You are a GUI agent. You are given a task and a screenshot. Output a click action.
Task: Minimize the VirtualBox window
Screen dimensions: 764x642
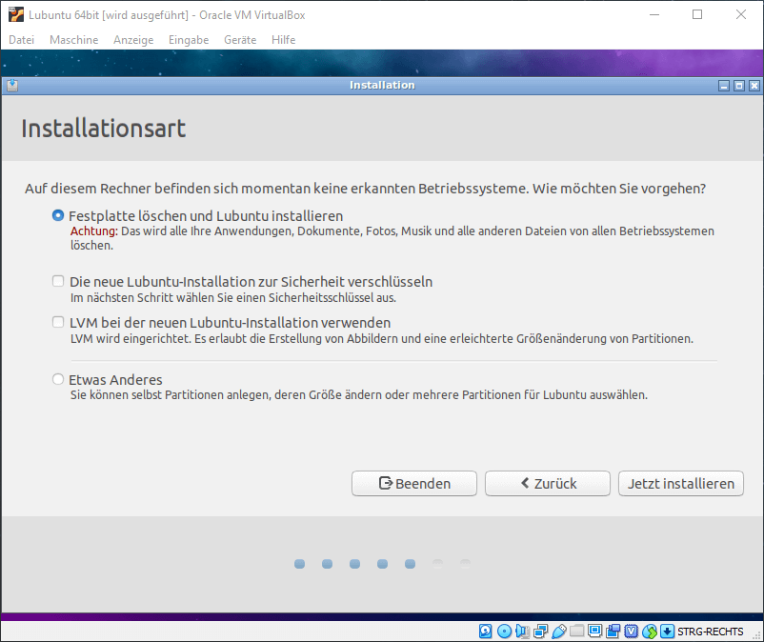coord(654,14)
